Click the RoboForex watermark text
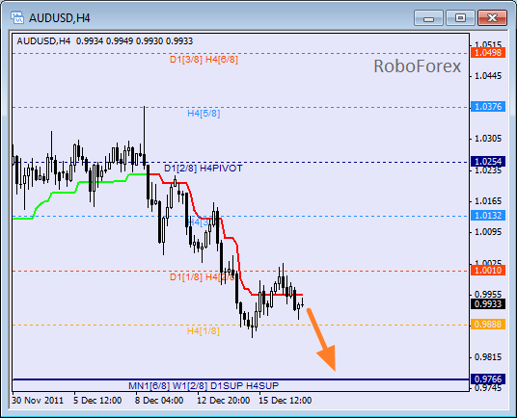 pyautogui.click(x=417, y=66)
